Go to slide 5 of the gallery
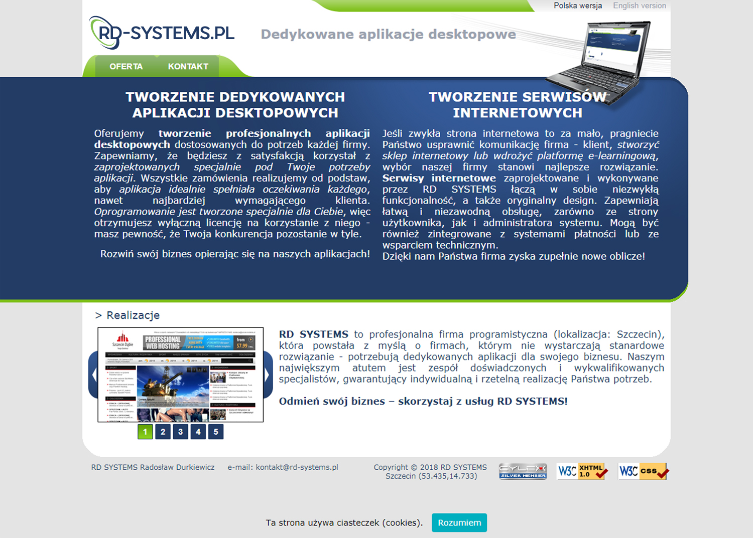The height and width of the screenshot is (538, 753). (x=216, y=432)
